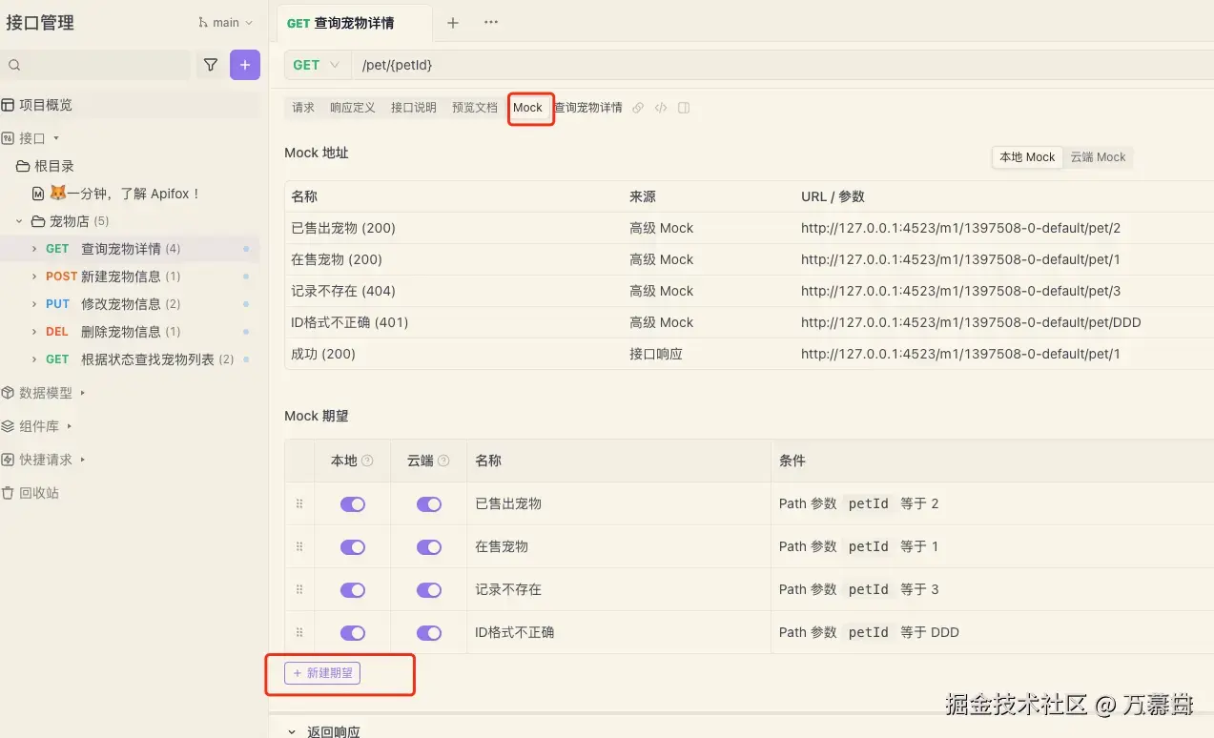Click the 宠物店 folder icon
This screenshot has height=738, width=1214.
click(38, 221)
